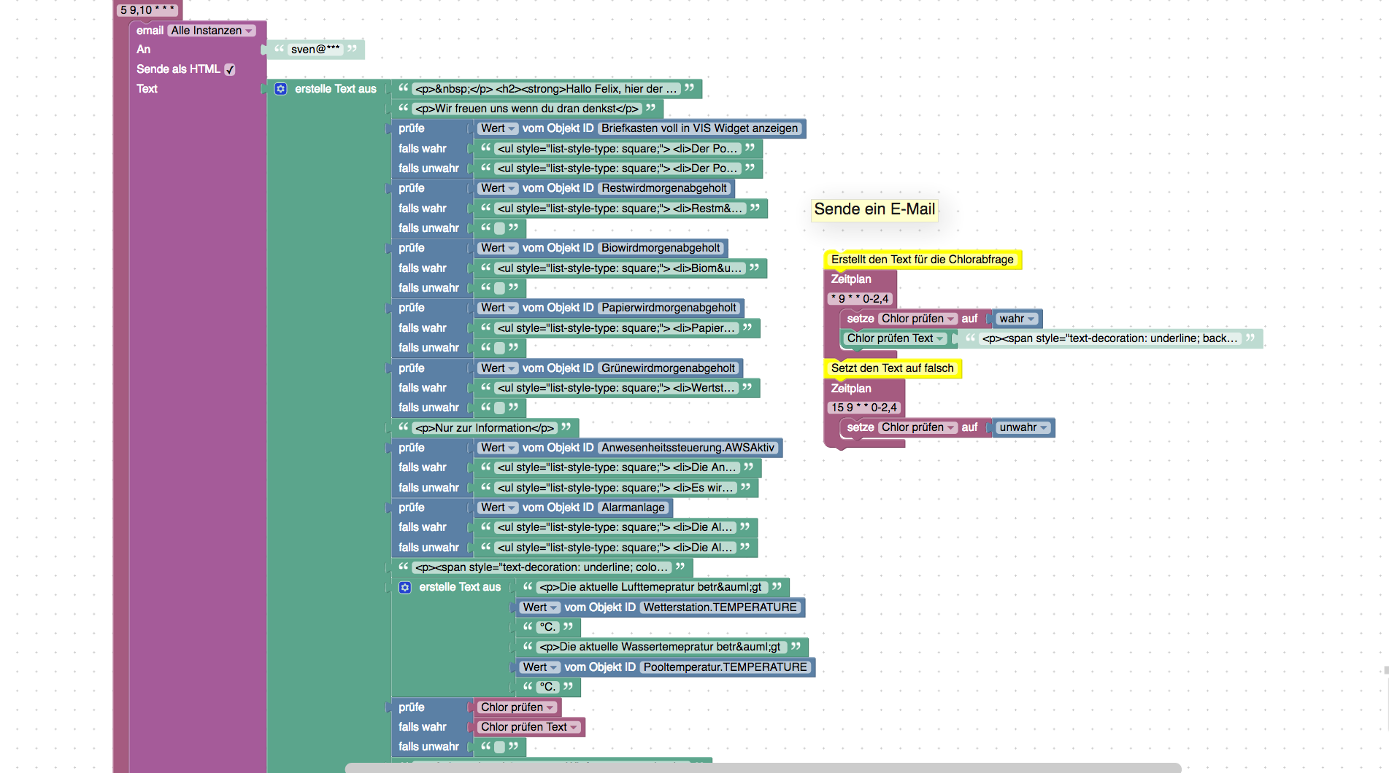
Task: Edit text '<p>Wir freuen uns wenn du dran denkst</p>'
Action: pyautogui.click(x=527, y=109)
